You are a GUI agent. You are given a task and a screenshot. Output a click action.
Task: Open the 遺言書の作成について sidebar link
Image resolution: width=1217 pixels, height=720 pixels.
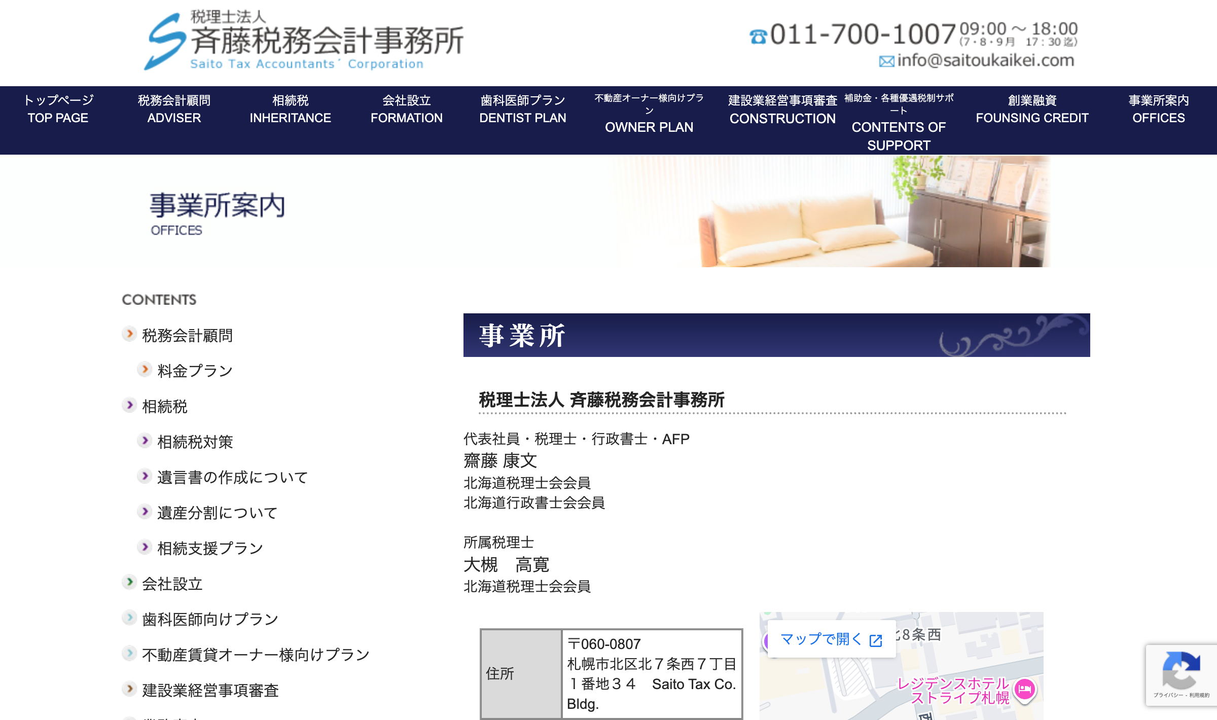[x=232, y=477]
